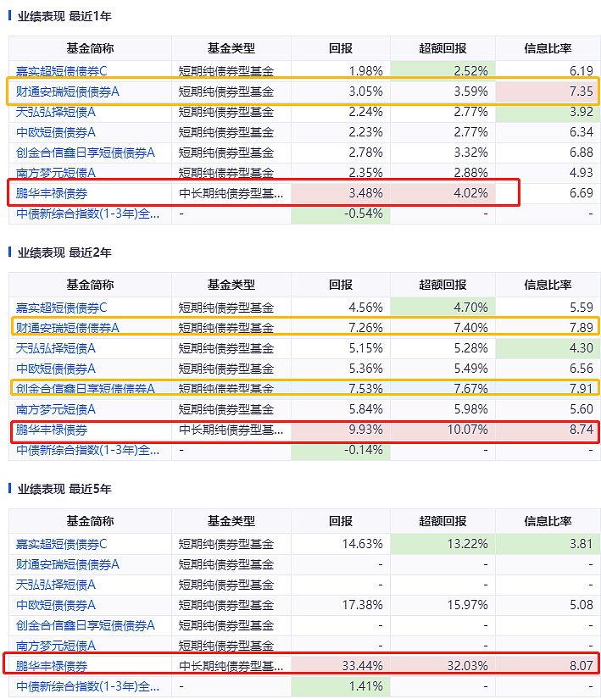Screen dimensions: 601x699
Task: Open 中债新综合指数 link in 最近5年 table
Action: tap(88, 687)
